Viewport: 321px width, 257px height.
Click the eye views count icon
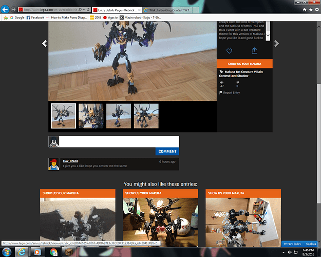(222, 82)
